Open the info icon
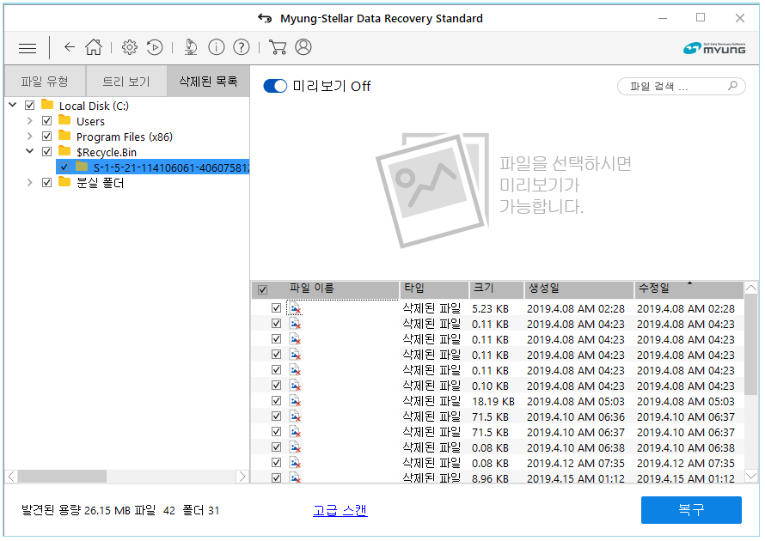 pos(216,46)
